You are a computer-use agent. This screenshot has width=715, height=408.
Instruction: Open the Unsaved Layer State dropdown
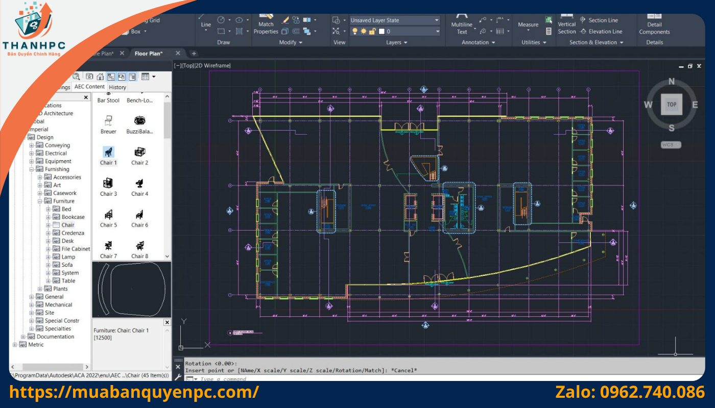394,20
